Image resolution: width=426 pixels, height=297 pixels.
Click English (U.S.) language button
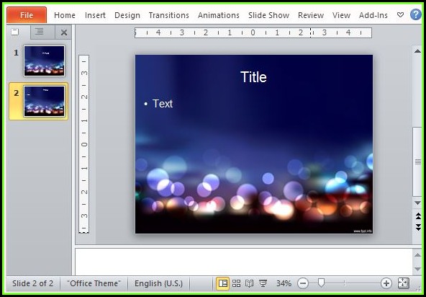tap(158, 283)
